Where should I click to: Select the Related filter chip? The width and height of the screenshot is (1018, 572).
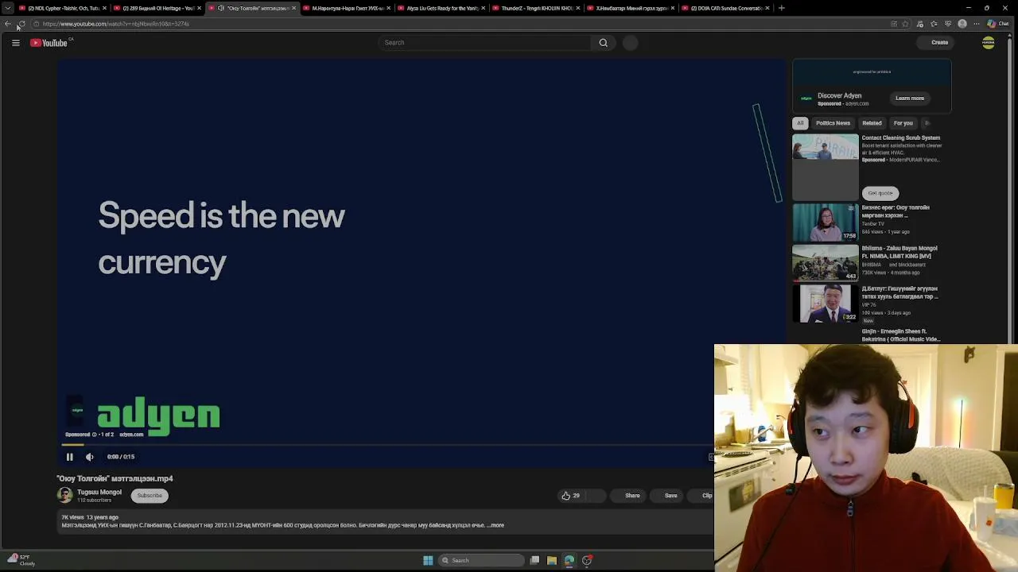[872, 123]
